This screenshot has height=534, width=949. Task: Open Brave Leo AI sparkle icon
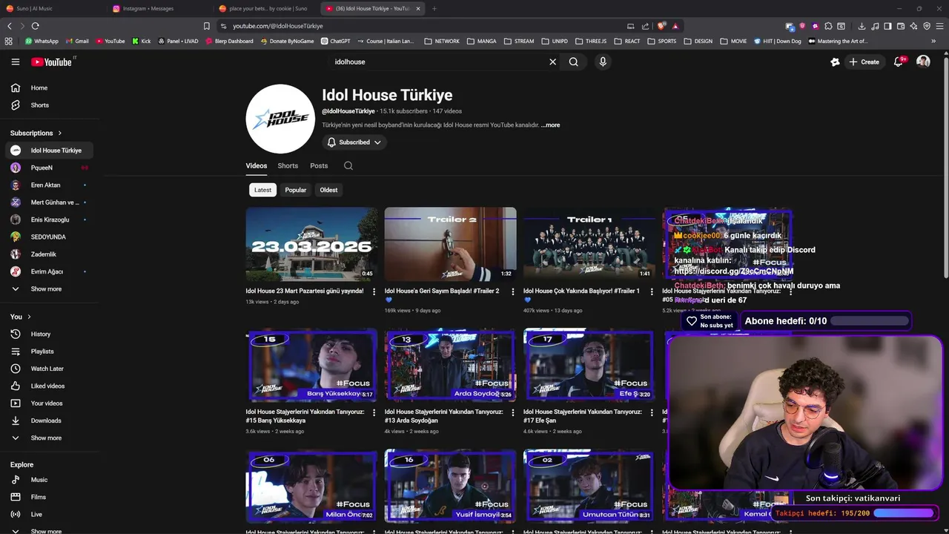click(913, 26)
